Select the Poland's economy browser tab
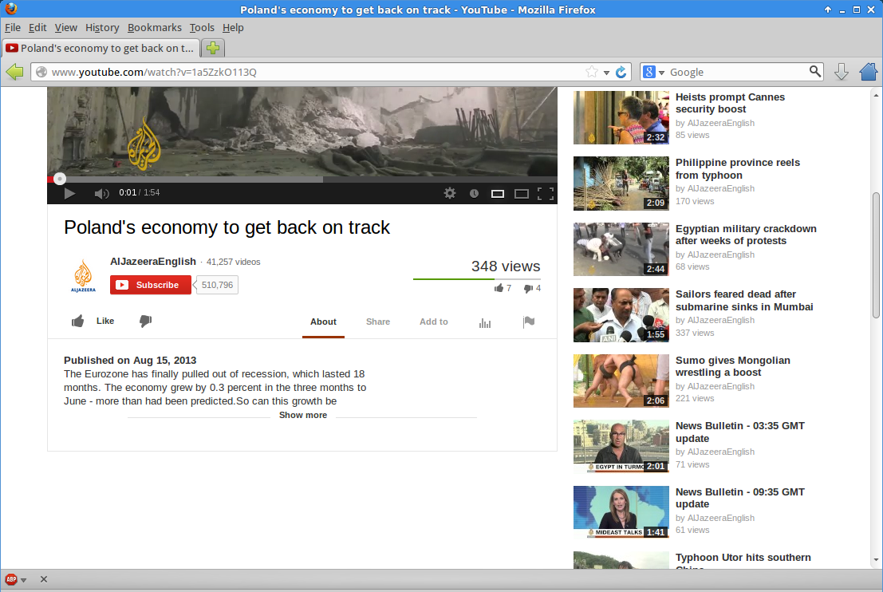The image size is (883, 592). point(101,49)
